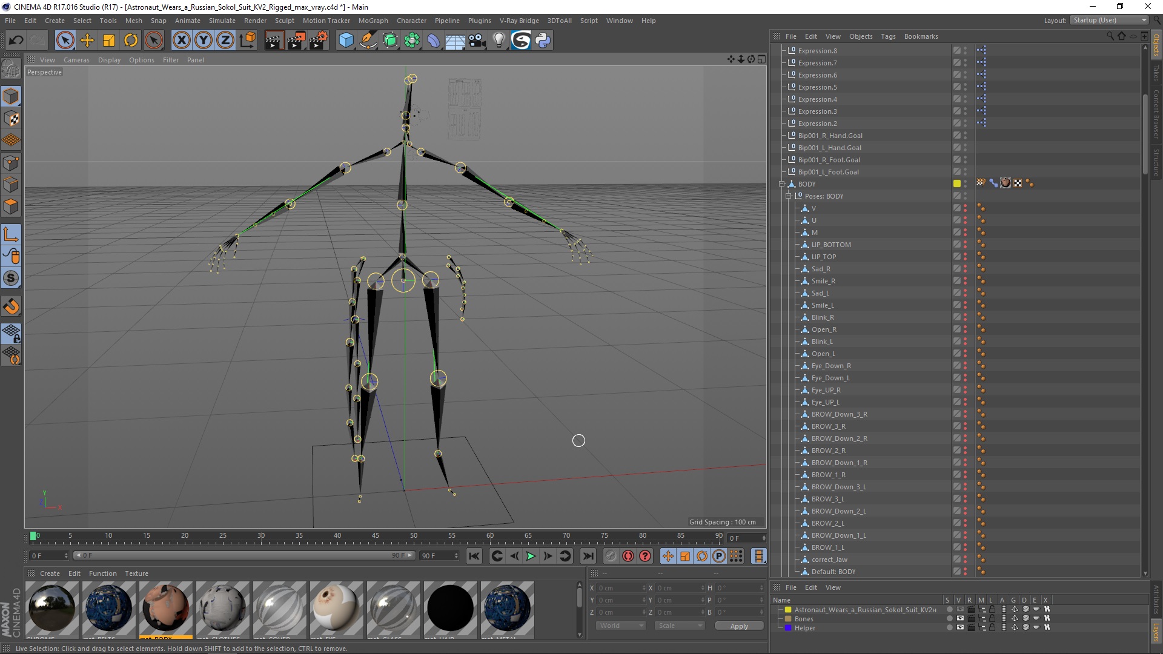
Task: Click Bones layer color swatch
Action: 788,619
